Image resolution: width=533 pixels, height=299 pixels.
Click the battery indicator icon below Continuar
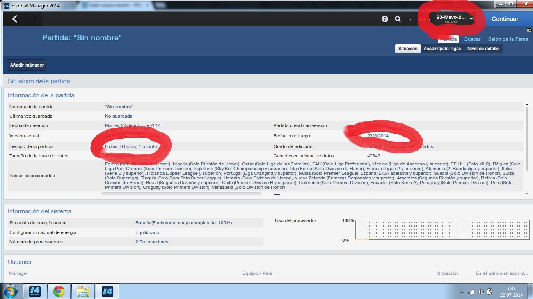click(529, 30)
